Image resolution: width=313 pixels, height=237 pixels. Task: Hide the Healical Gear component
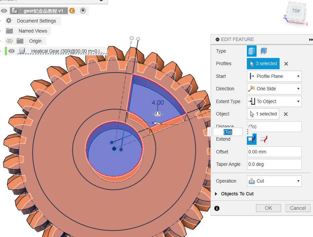(12, 51)
